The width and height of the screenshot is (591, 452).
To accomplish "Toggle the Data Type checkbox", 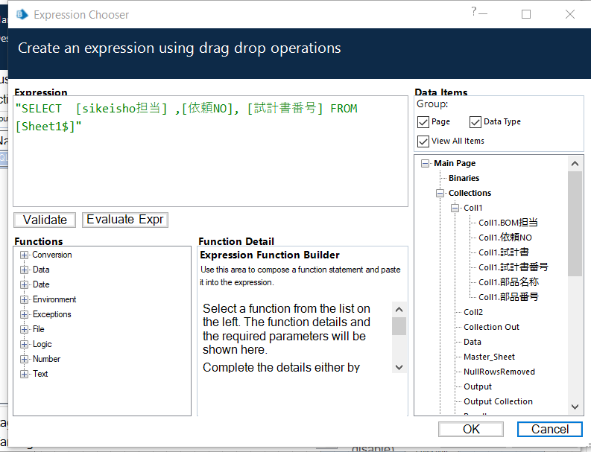I will pos(475,122).
